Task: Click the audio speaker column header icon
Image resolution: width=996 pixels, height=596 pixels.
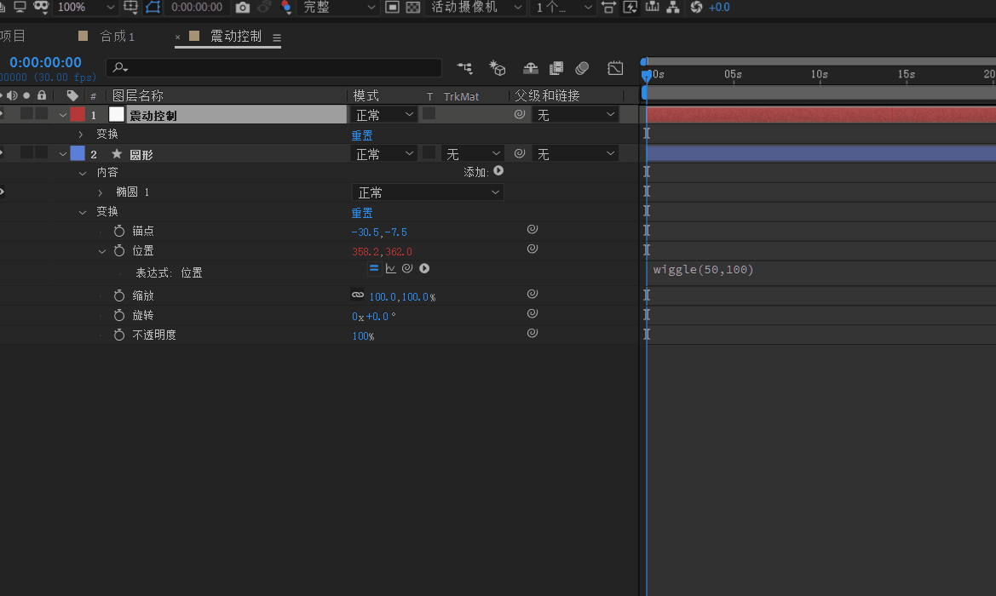Action: pos(11,95)
